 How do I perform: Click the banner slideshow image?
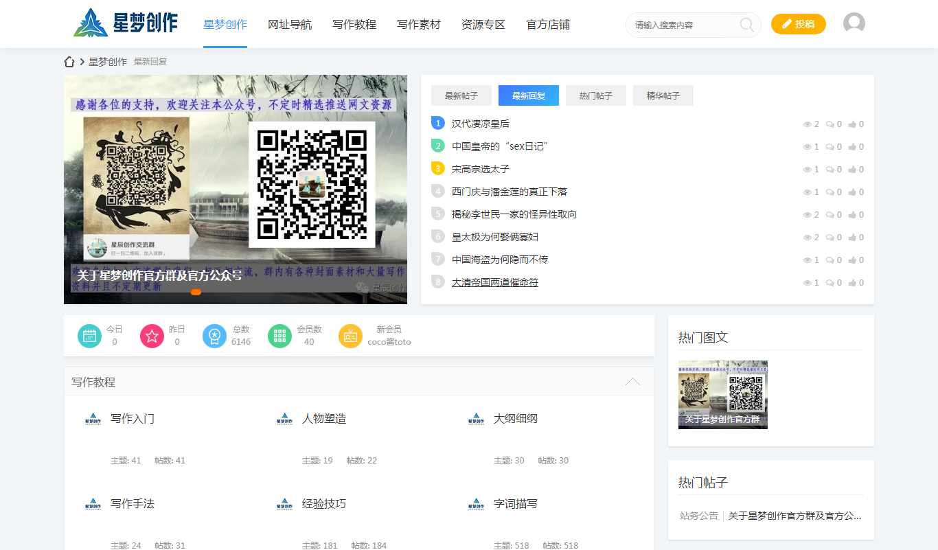pos(236,190)
